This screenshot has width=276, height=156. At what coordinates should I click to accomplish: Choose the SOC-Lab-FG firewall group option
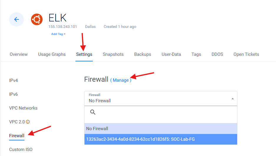pyautogui.click(x=140, y=139)
